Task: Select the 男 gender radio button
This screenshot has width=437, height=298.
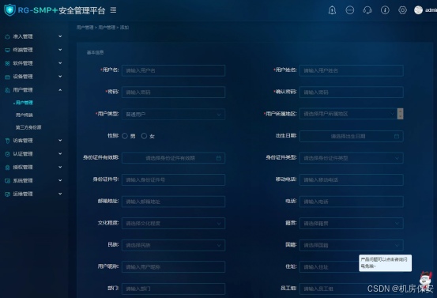Action: [125, 136]
